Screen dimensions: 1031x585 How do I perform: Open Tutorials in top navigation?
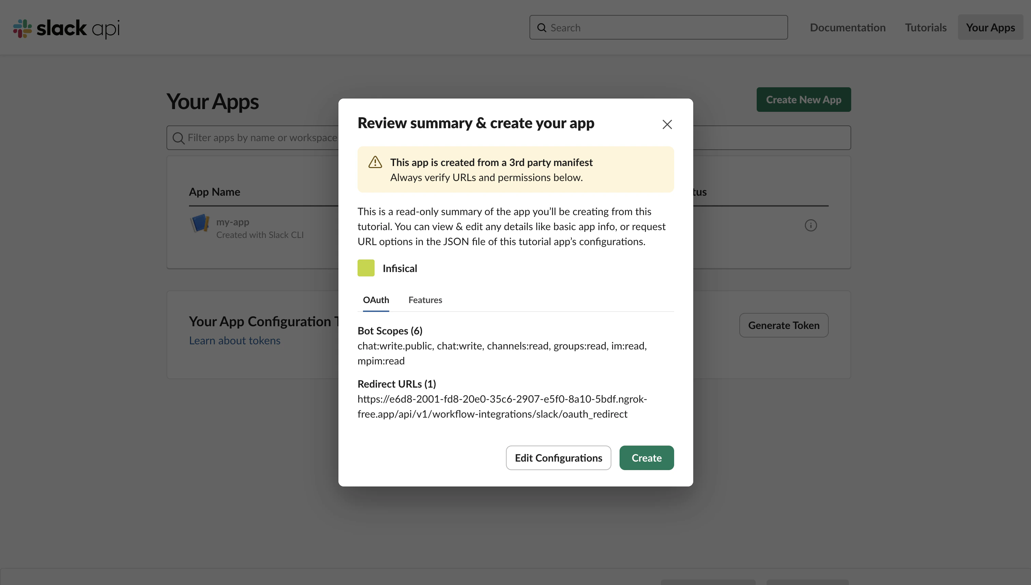[925, 27]
